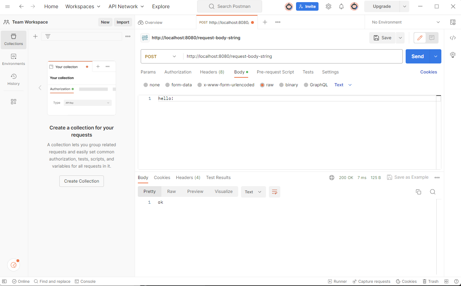The height and width of the screenshot is (286, 461).
Task: Expand the Send options arrow
Action: (436, 56)
